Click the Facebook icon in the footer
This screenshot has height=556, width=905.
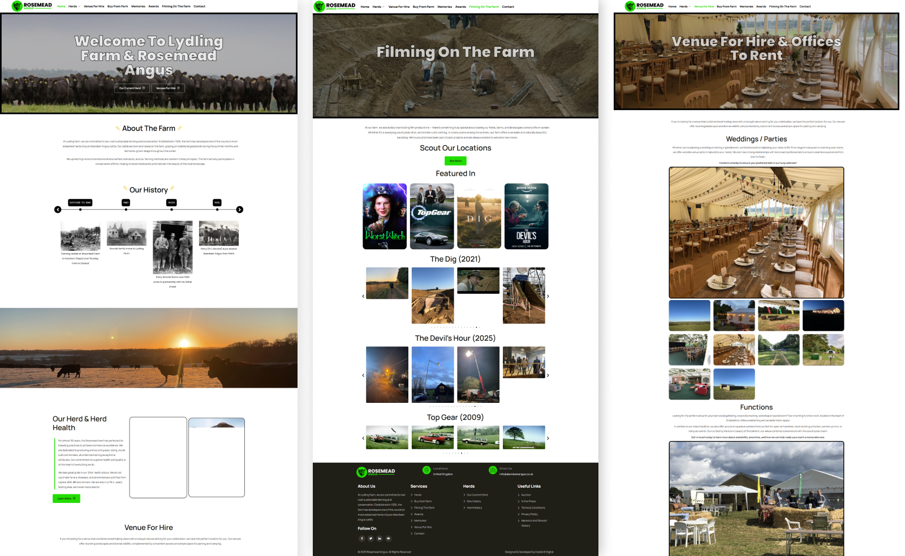tap(362, 538)
